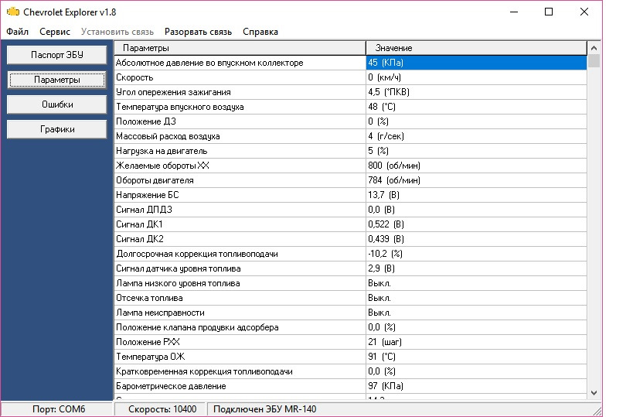Select the Скорость parameter row

[x=350, y=77]
